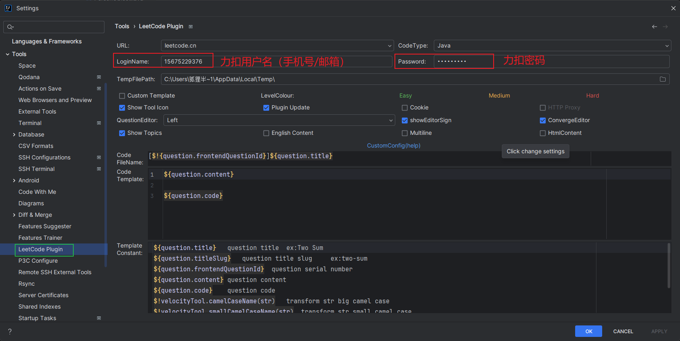This screenshot has height=341, width=680.
Task: Focus the Password input field
Action: click(552, 61)
